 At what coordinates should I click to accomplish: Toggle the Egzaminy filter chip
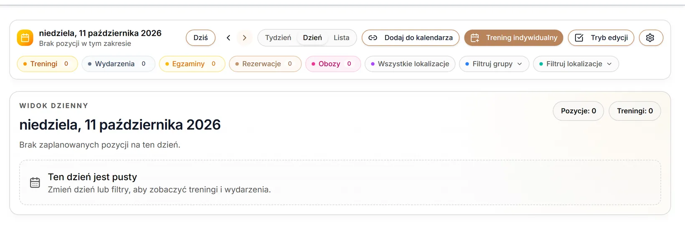pos(192,64)
